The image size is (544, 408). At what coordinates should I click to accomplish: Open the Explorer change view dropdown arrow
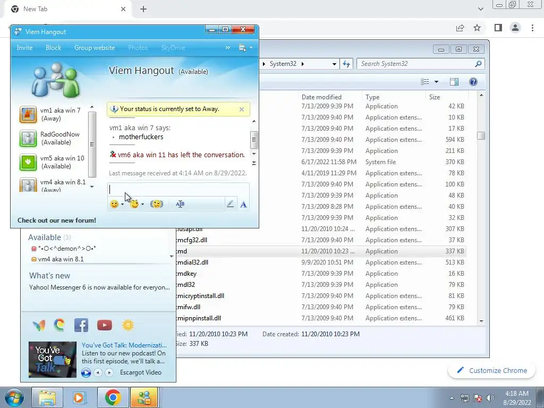[x=436, y=82]
